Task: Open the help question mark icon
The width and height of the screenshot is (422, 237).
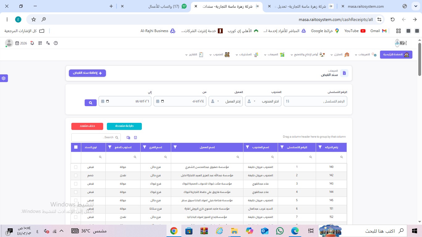Action: pyautogui.click(x=56, y=43)
